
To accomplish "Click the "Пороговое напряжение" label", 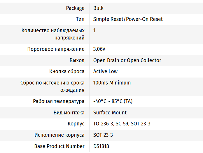I will 56,49.
